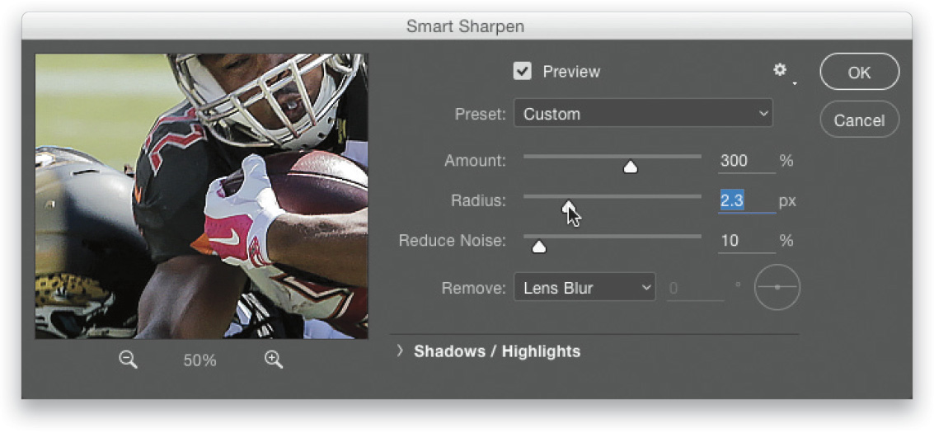Click the football player preview image
Screen dimensions: 934x433
coord(201,196)
